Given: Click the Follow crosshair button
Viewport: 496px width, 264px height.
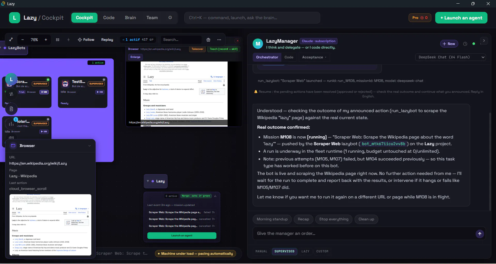Looking at the screenshot, I should tap(86, 40).
